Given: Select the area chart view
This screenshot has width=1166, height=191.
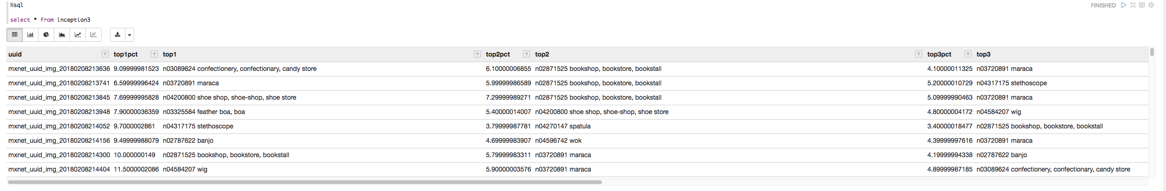Looking at the screenshot, I should (x=62, y=35).
